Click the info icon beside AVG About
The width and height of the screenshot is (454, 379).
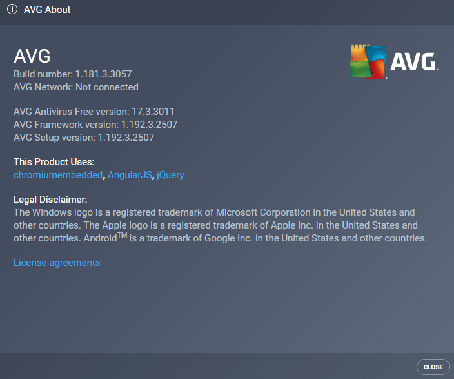(12, 9)
